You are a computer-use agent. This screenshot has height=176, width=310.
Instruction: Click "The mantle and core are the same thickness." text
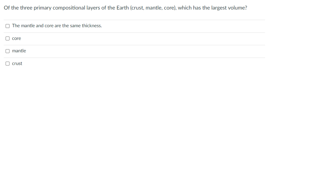coord(57,26)
